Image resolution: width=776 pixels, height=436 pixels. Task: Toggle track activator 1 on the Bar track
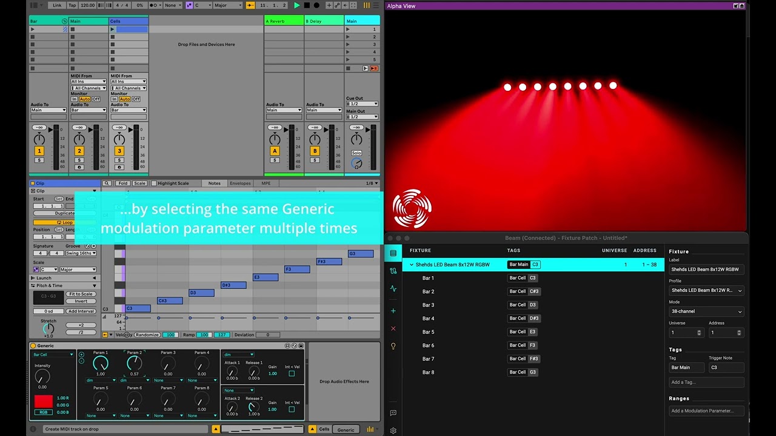tap(39, 151)
